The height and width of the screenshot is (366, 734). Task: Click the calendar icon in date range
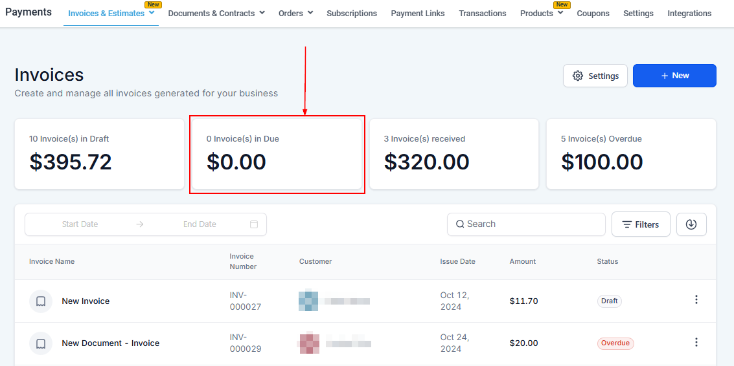[254, 224]
